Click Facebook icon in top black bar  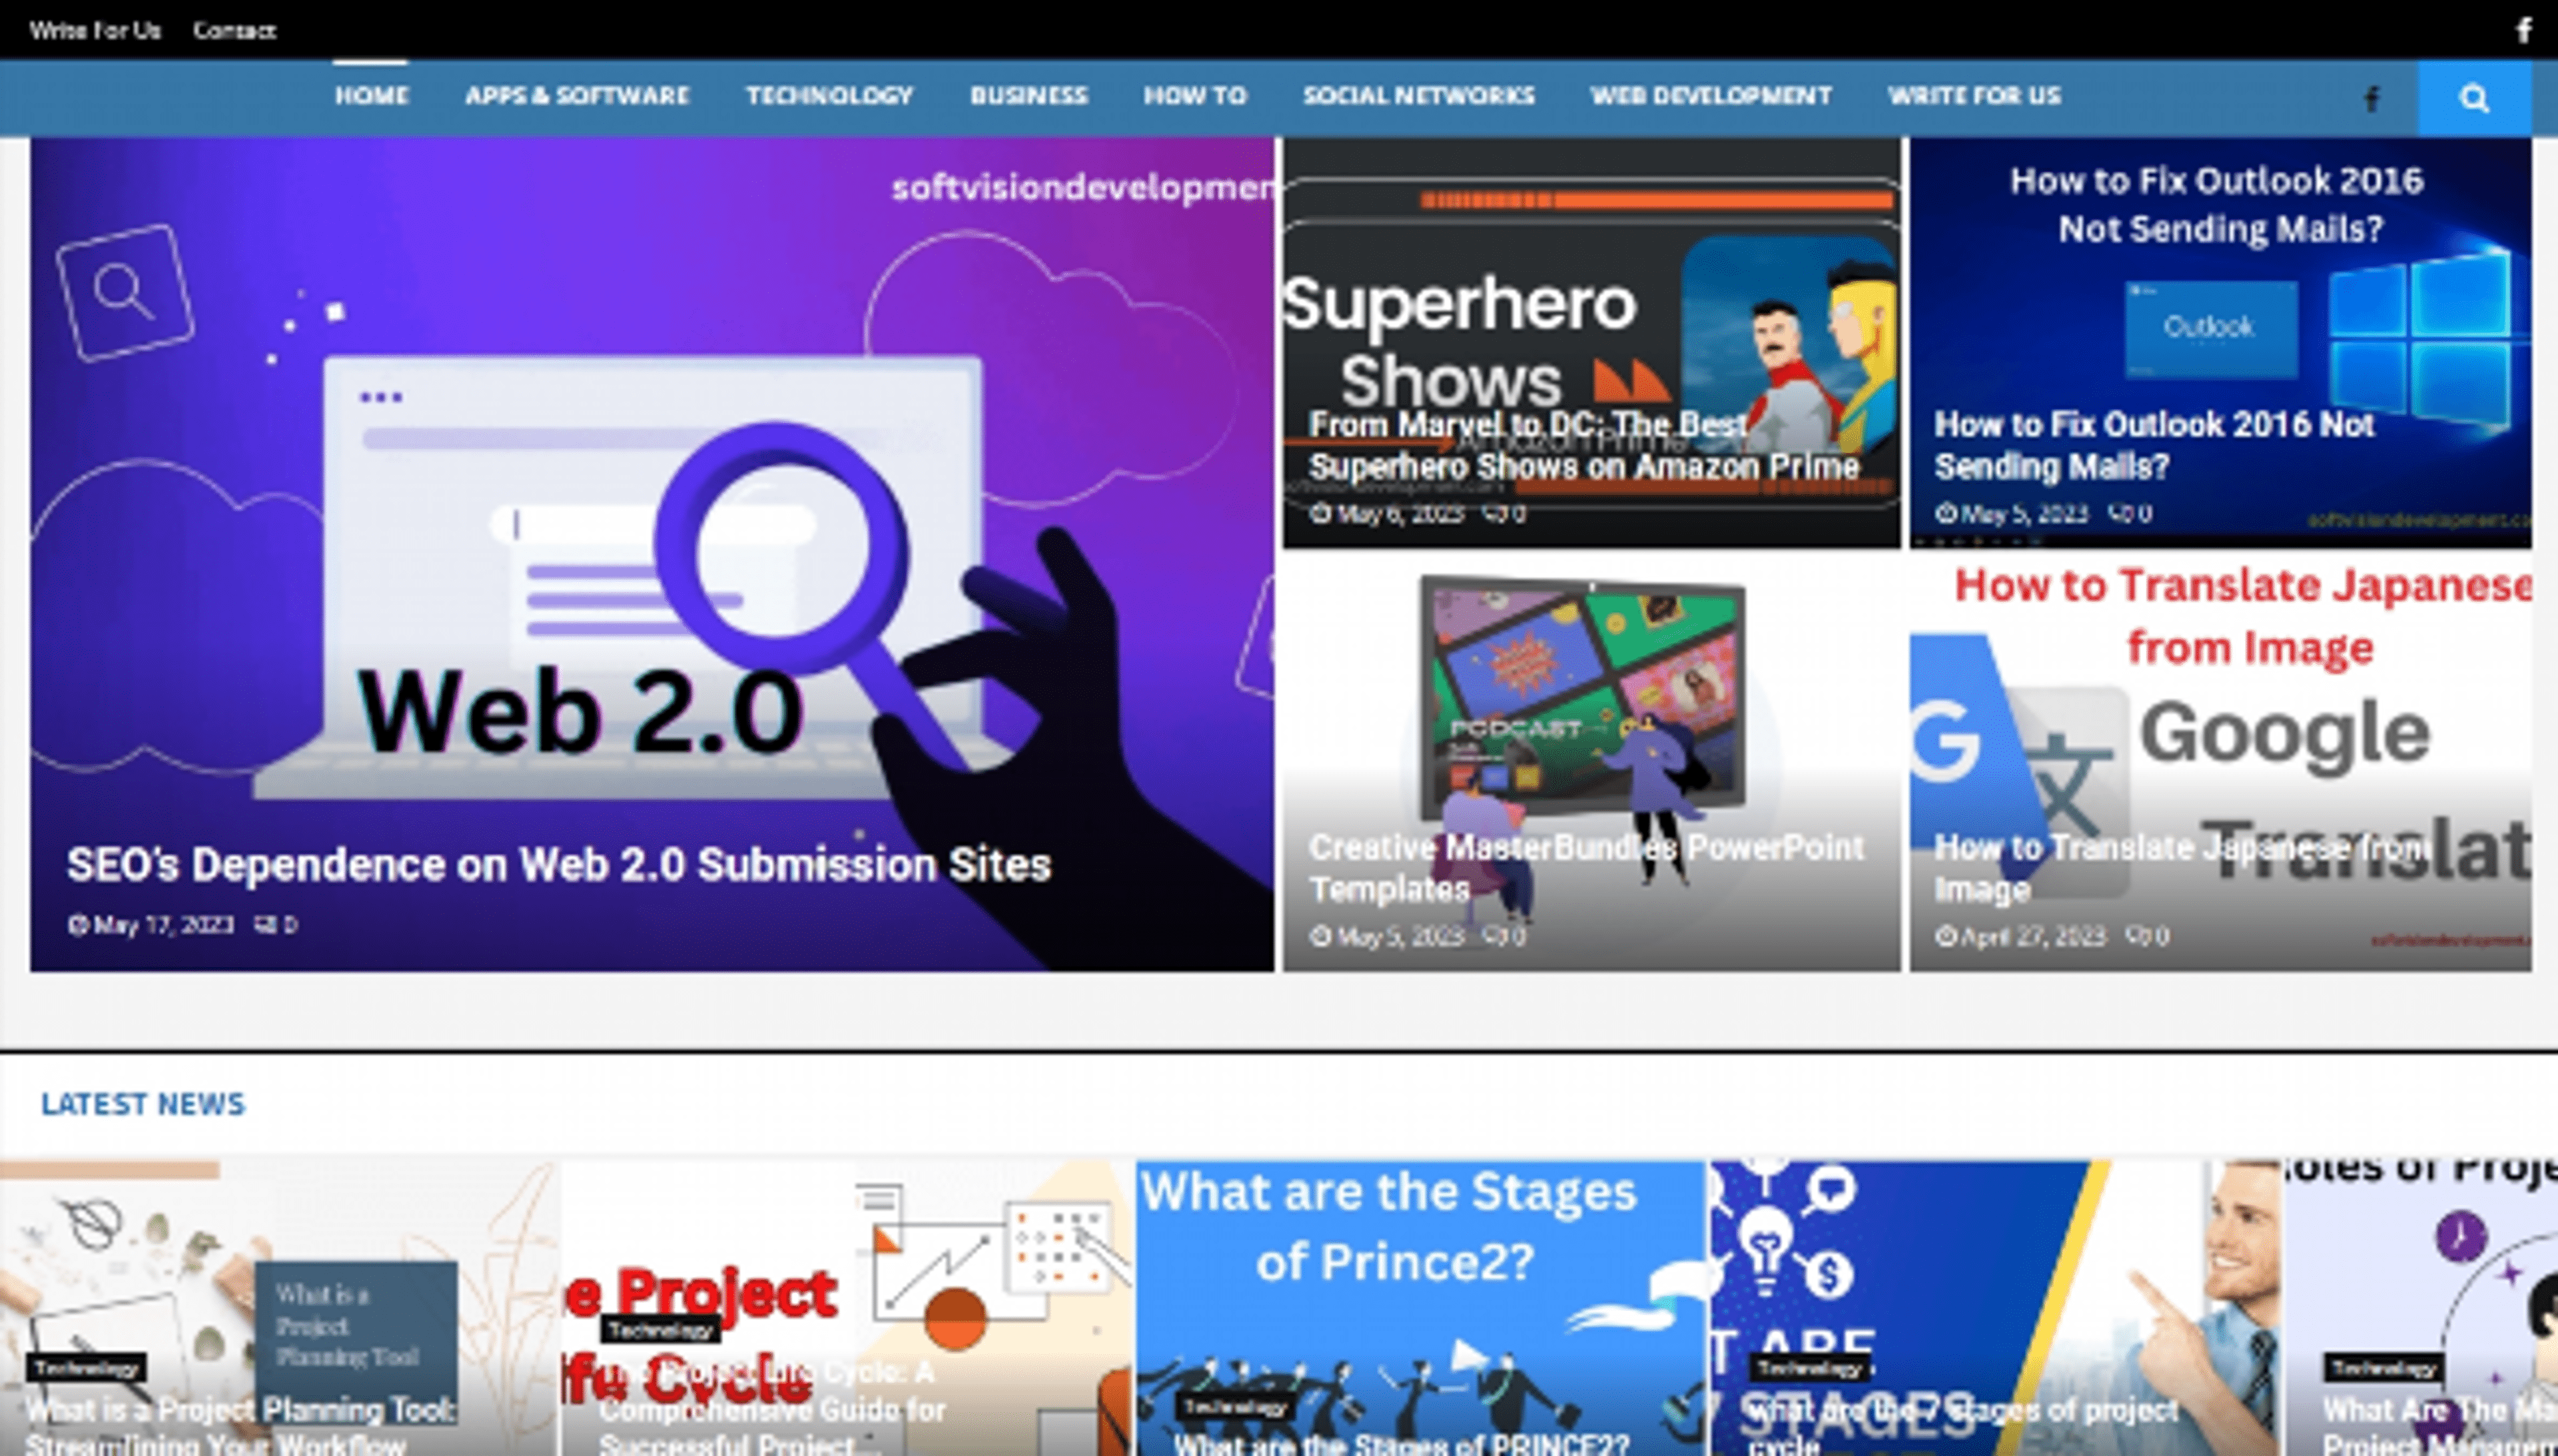2523,30
